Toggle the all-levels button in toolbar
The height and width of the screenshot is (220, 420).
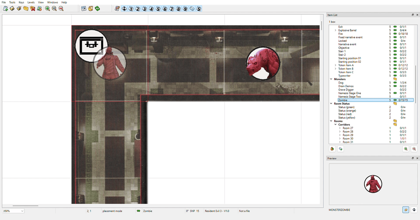point(124,9)
